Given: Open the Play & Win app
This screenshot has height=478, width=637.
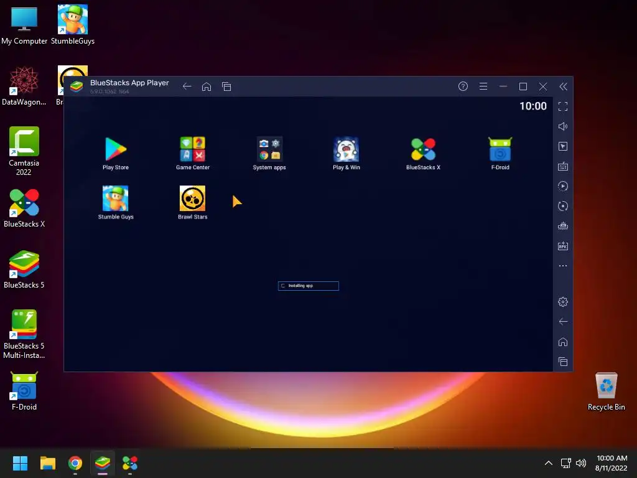Looking at the screenshot, I should (346, 153).
